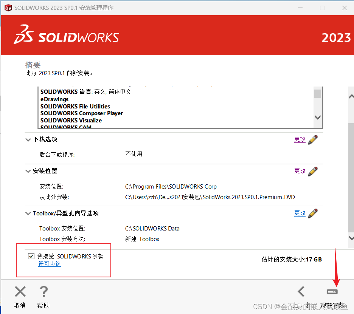Collapse the 安装位置 section
Viewport: 354px width, 314px height.
[x=28, y=171]
